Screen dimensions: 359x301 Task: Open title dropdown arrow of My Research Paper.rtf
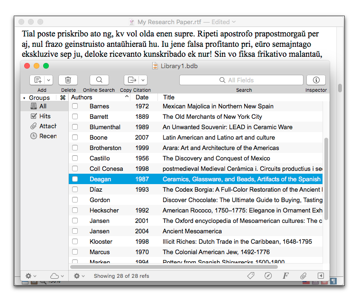tap(234, 22)
